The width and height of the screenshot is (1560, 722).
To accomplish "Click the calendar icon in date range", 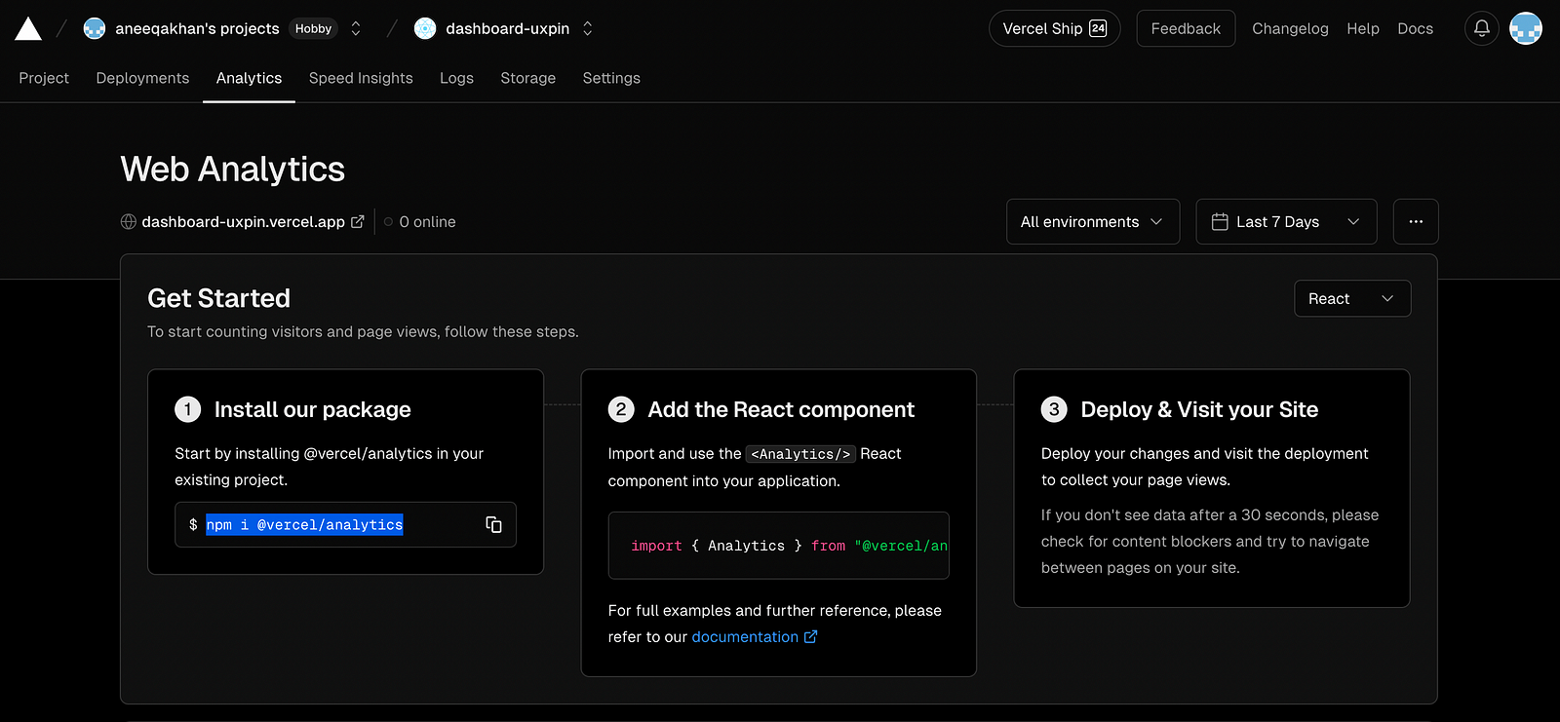I will tap(1220, 222).
